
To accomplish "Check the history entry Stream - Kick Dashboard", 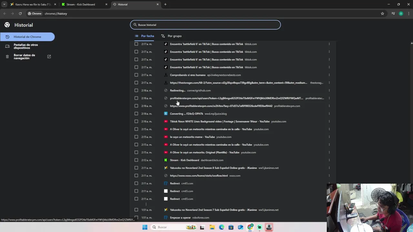I will [136, 160].
